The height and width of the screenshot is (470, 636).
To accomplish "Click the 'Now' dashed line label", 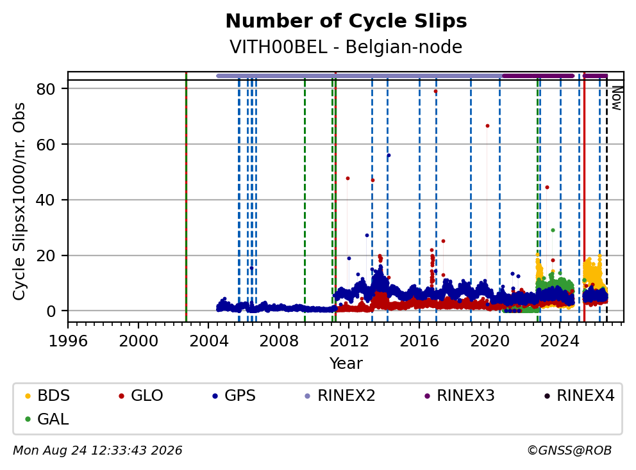I will coord(617,98).
